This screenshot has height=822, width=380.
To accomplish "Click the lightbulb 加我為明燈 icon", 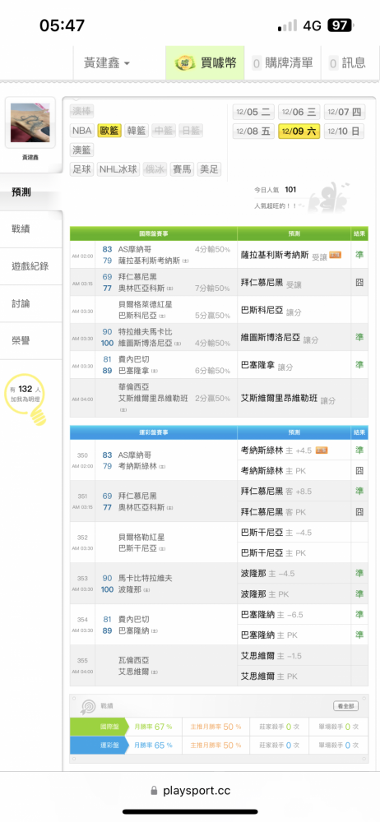I will tap(25, 399).
